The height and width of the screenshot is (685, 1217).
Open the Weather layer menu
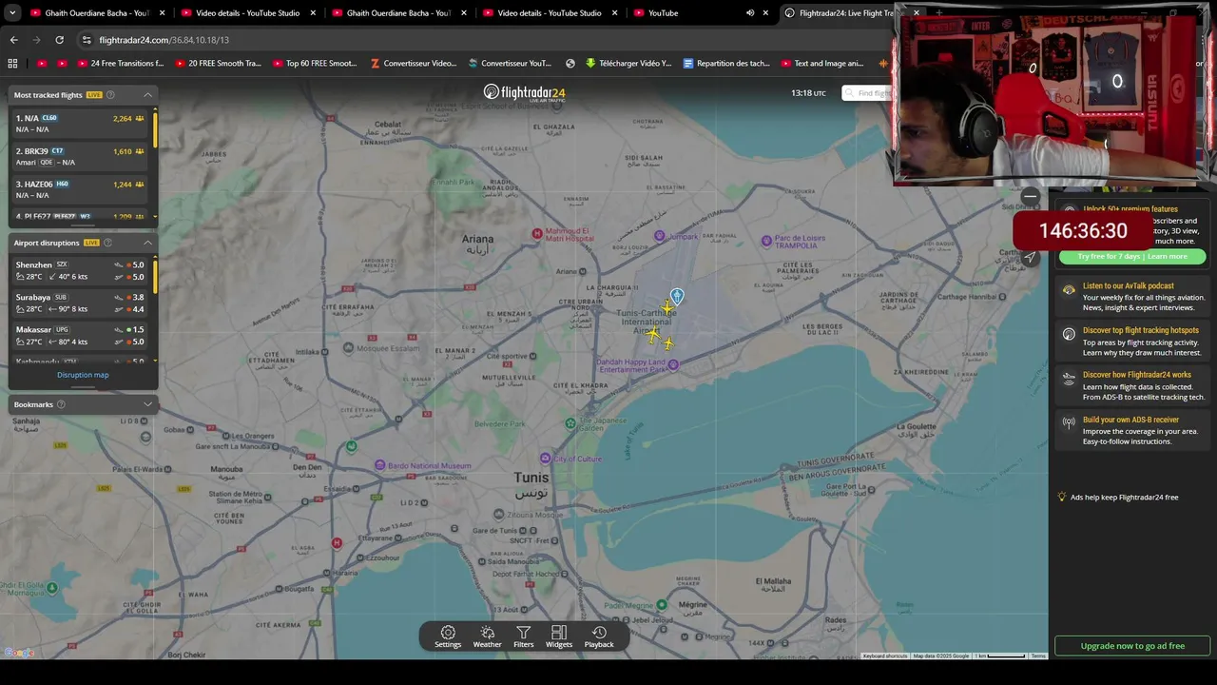(x=487, y=636)
